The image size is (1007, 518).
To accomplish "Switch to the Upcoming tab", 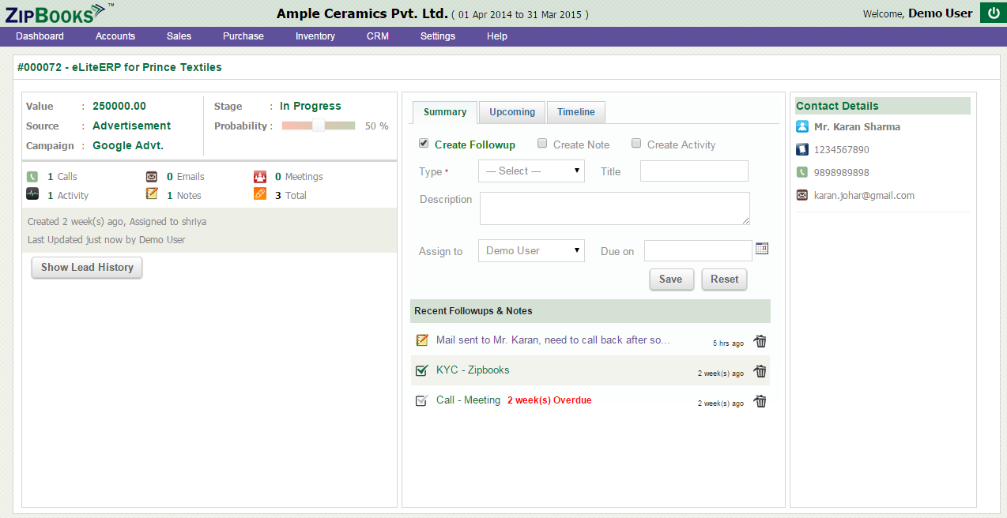I will coord(512,112).
